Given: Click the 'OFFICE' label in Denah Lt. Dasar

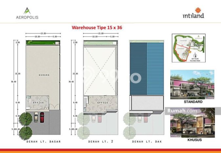Looking at the screenshot, I should point(38,103).
